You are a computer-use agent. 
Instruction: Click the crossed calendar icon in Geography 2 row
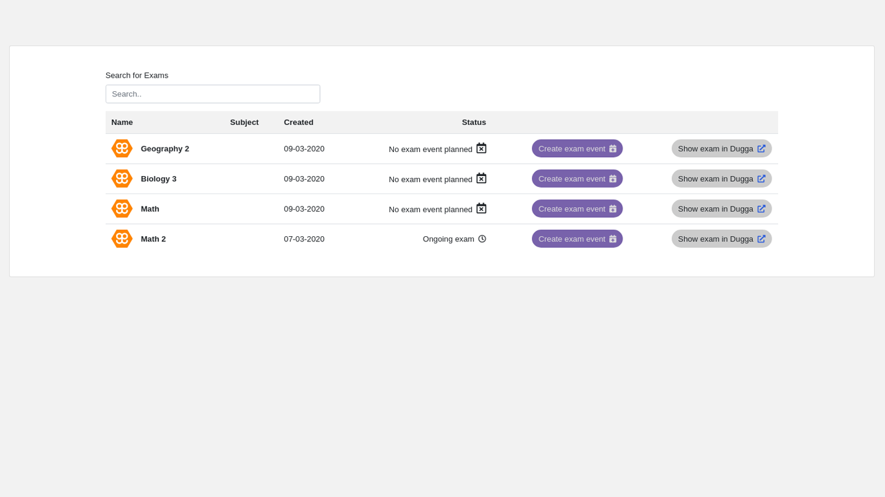pyautogui.click(x=481, y=148)
